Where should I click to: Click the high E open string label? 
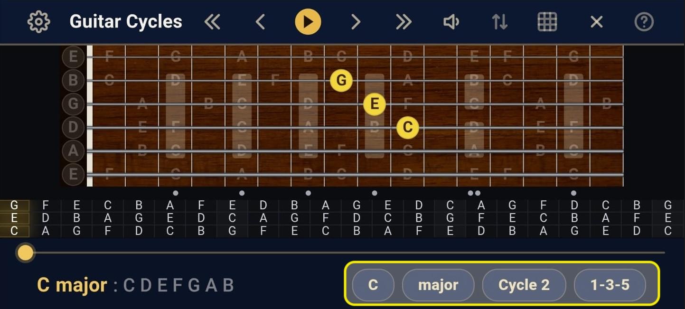tap(73, 57)
